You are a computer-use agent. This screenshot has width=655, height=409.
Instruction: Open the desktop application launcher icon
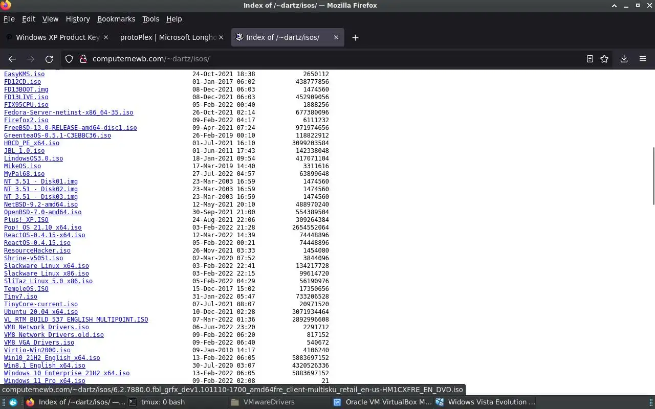pyautogui.click(x=13, y=402)
